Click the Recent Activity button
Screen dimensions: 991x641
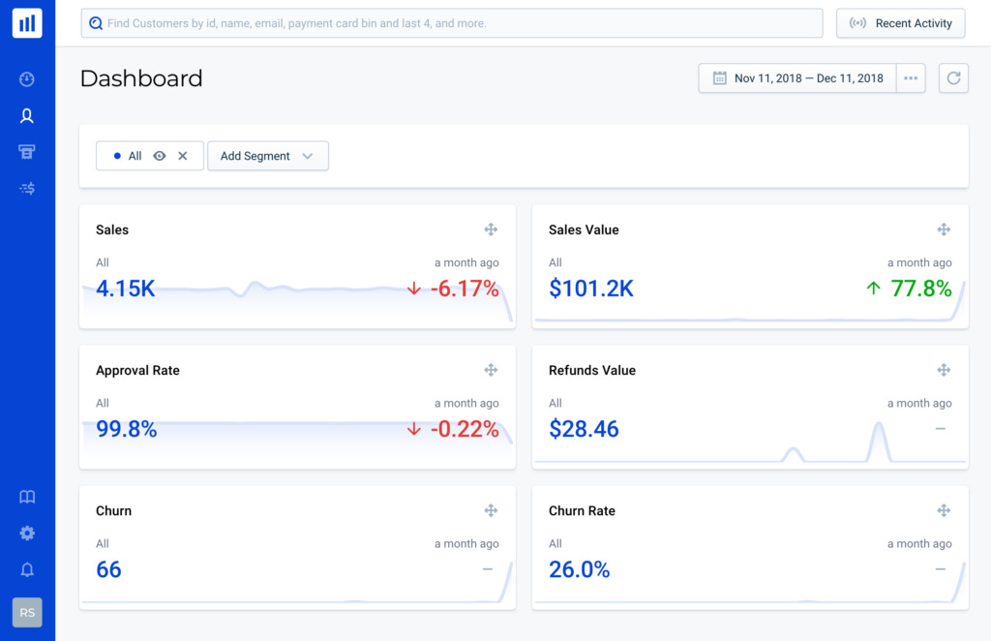(x=900, y=23)
